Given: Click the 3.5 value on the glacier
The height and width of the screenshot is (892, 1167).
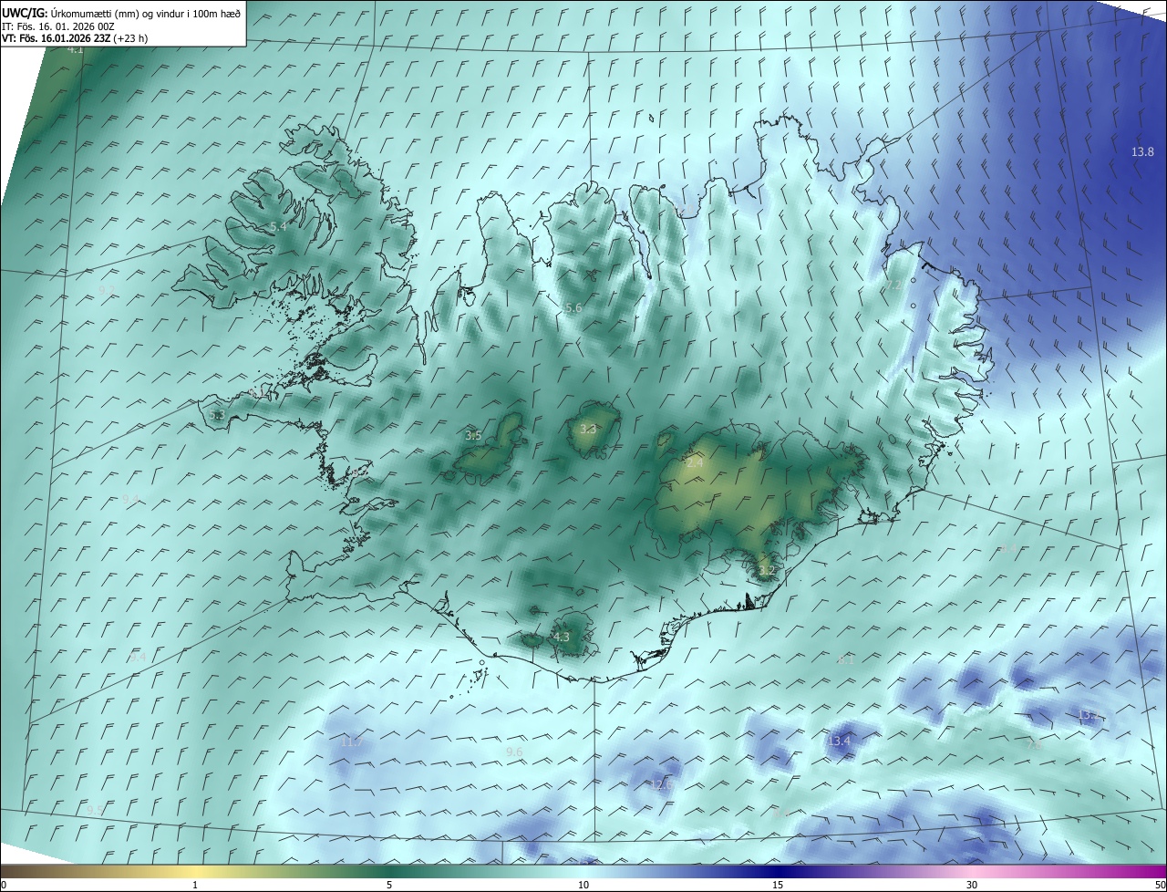Looking at the screenshot, I should tap(473, 436).
